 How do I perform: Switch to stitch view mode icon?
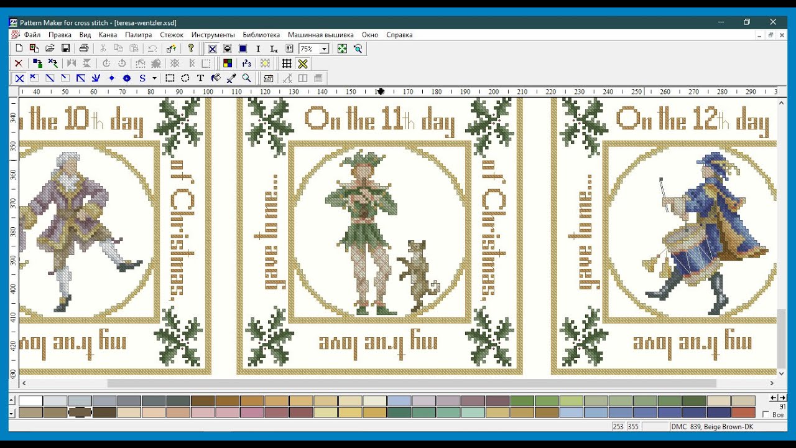click(x=212, y=49)
